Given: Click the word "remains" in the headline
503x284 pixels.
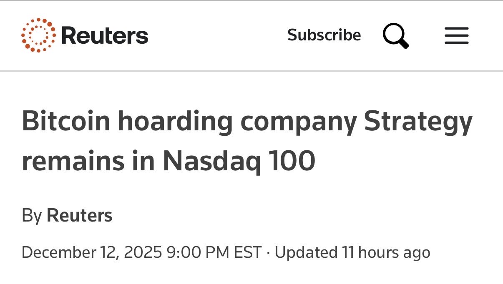Looking at the screenshot, I should [73, 161].
